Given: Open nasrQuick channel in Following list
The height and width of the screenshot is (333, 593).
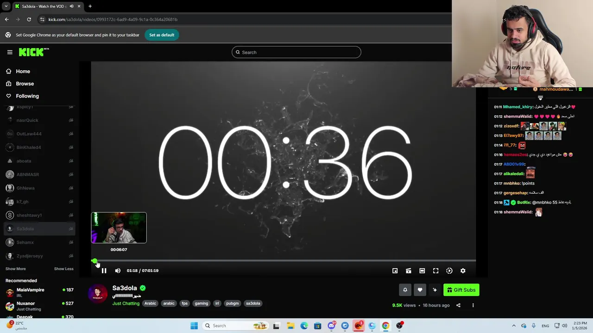Looking at the screenshot, I should 39,120.
